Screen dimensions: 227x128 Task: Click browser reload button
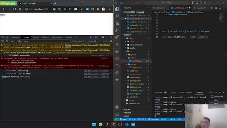pyautogui.click(x=15, y=9)
